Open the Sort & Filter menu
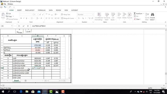 [x=147, y=16]
